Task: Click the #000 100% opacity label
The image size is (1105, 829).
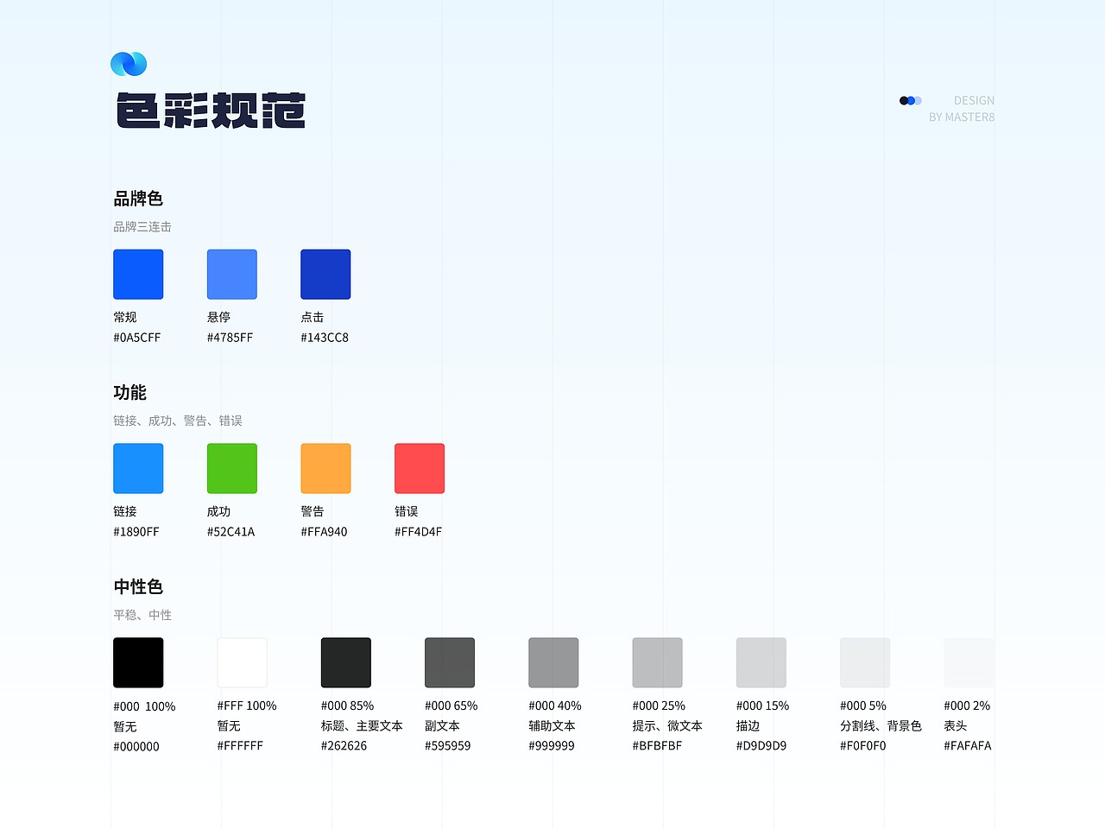Action: click(x=144, y=707)
